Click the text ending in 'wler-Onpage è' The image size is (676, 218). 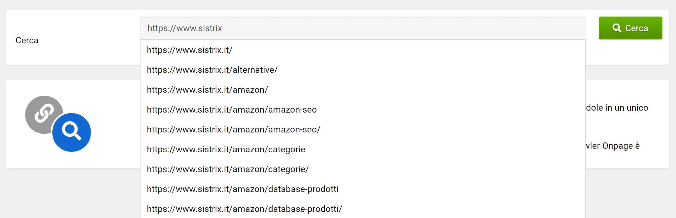613,146
